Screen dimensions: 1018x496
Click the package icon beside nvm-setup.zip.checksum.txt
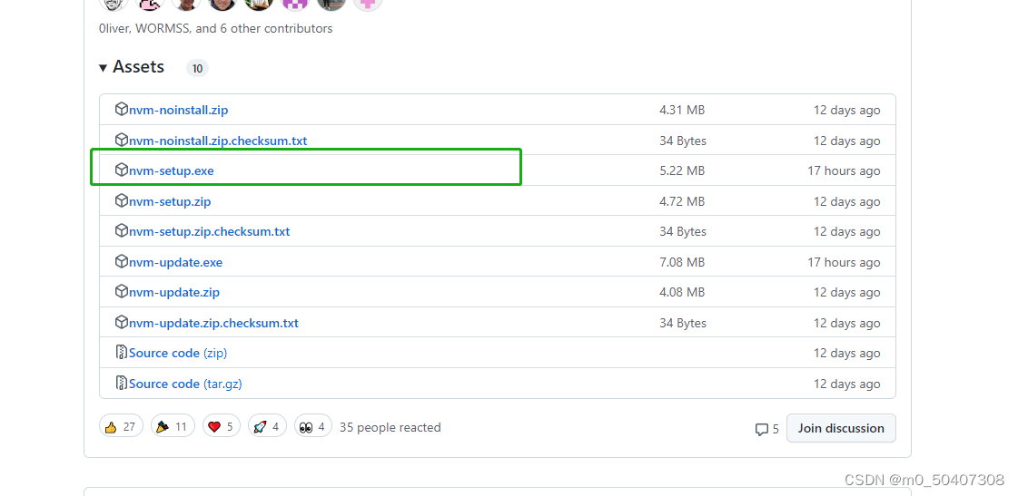(x=121, y=230)
